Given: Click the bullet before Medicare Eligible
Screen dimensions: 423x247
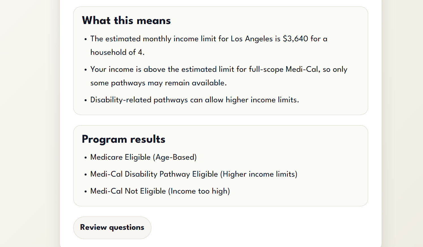Looking at the screenshot, I should click(85, 158).
